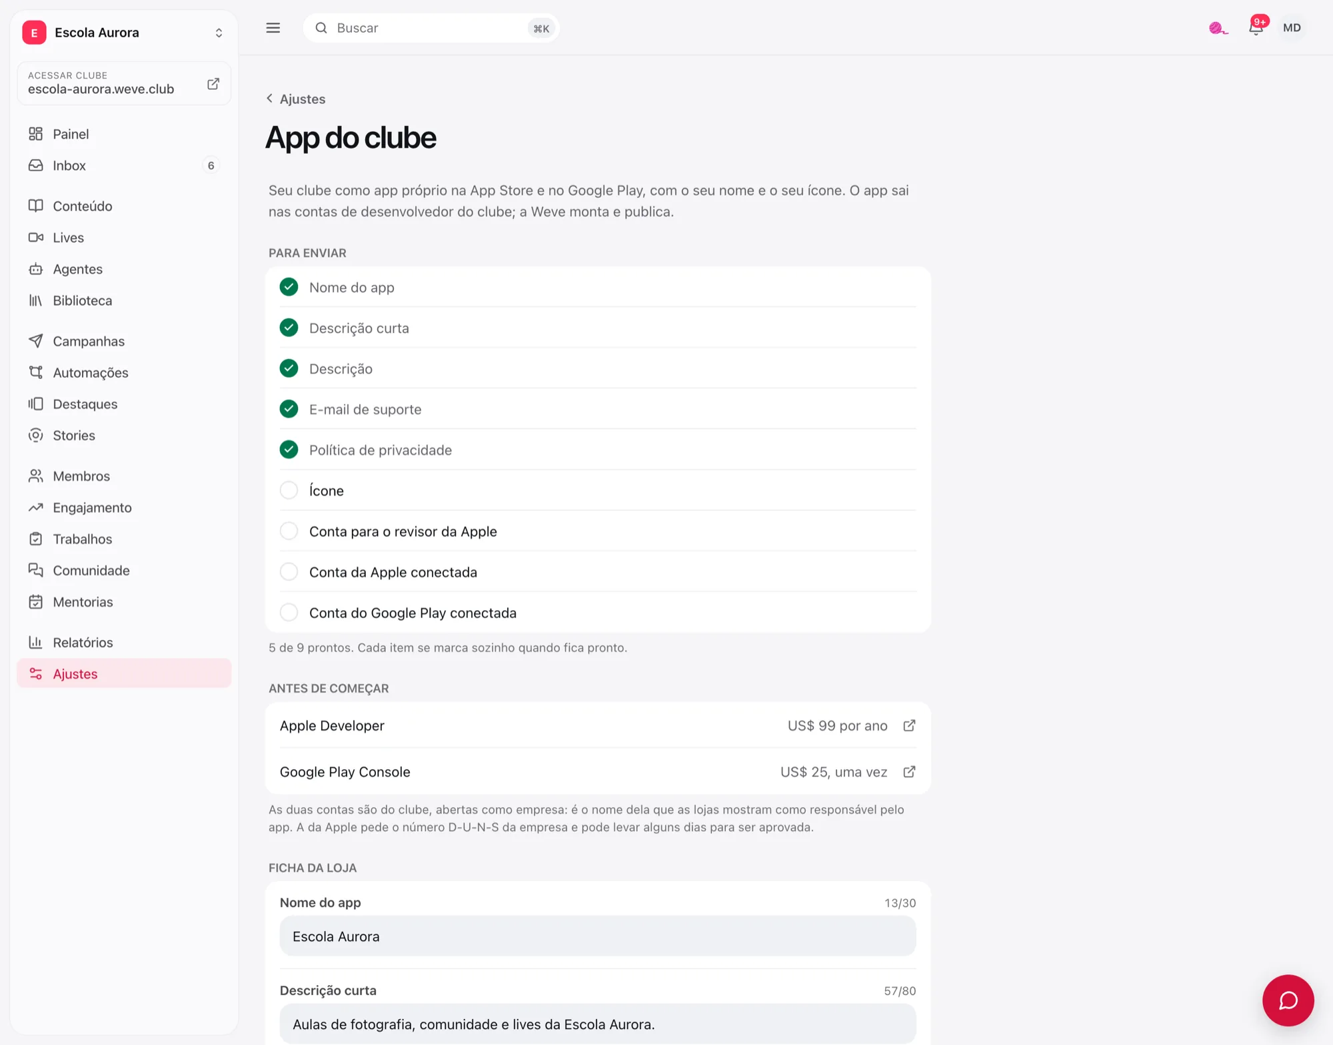Open Engajamento in the sidebar

[x=124, y=508]
